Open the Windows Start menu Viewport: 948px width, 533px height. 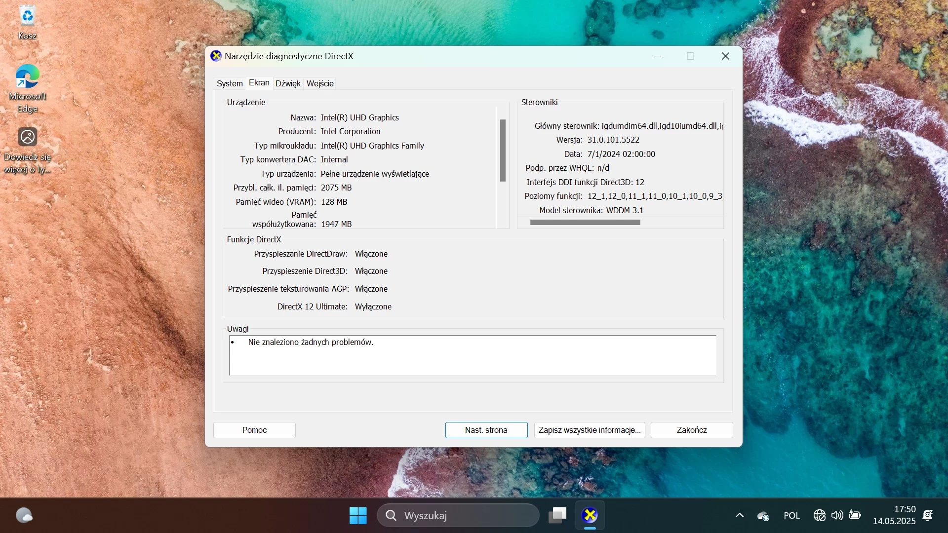[x=358, y=516]
